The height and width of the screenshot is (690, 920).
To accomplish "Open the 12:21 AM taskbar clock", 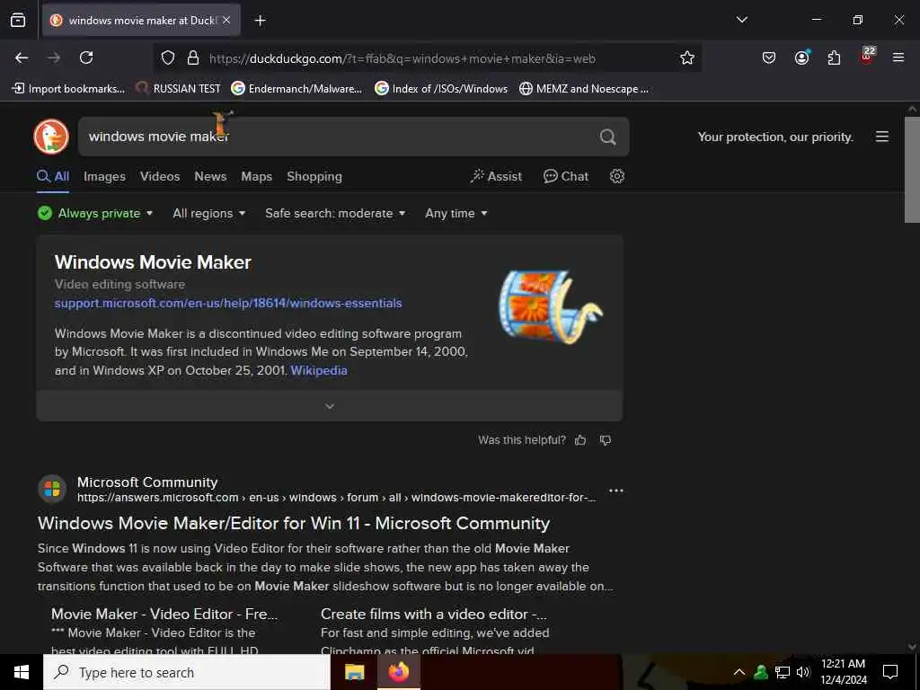I will point(843,672).
